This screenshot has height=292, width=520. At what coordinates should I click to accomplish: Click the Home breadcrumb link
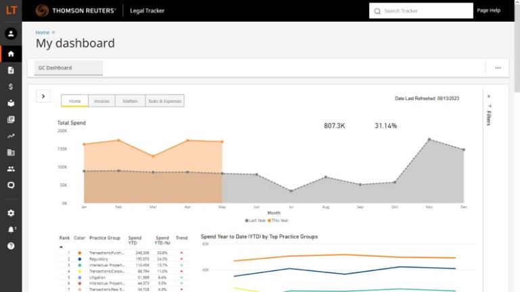coord(43,32)
